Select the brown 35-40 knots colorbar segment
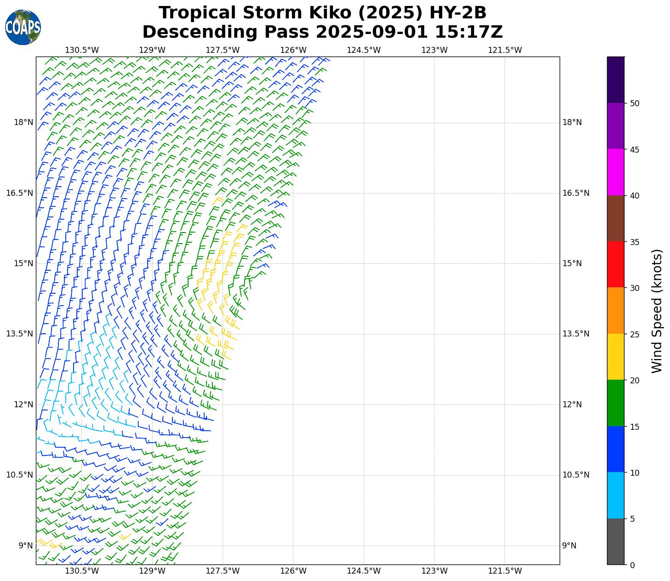This screenshot has width=670, height=581. (615, 218)
